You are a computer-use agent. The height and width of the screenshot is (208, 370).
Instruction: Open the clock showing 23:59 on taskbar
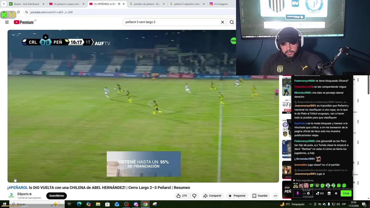coord(353,204)
